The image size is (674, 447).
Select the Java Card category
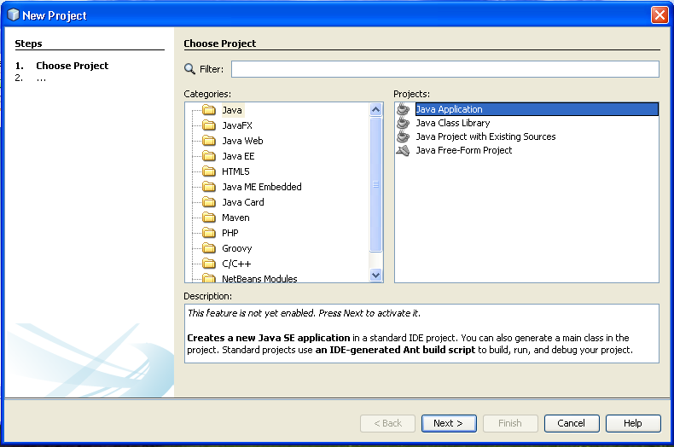coord(243,202)
